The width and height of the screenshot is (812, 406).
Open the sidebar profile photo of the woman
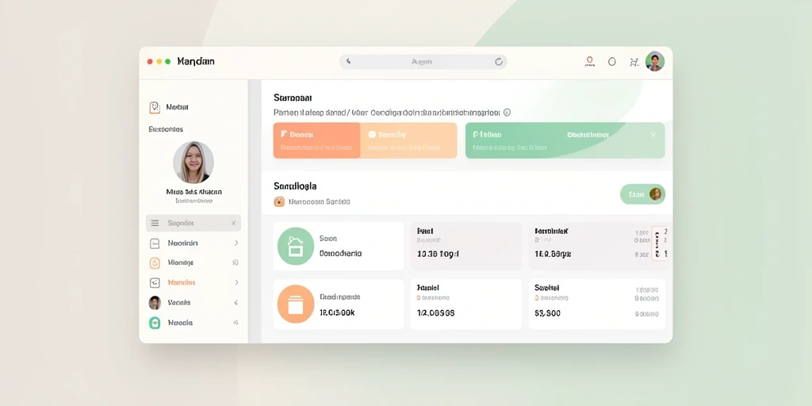(x=193, y=163)
